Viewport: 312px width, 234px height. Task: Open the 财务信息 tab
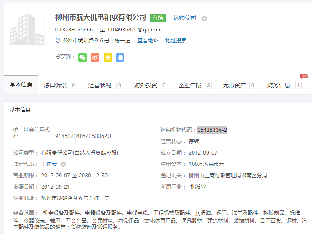[279, 86]
